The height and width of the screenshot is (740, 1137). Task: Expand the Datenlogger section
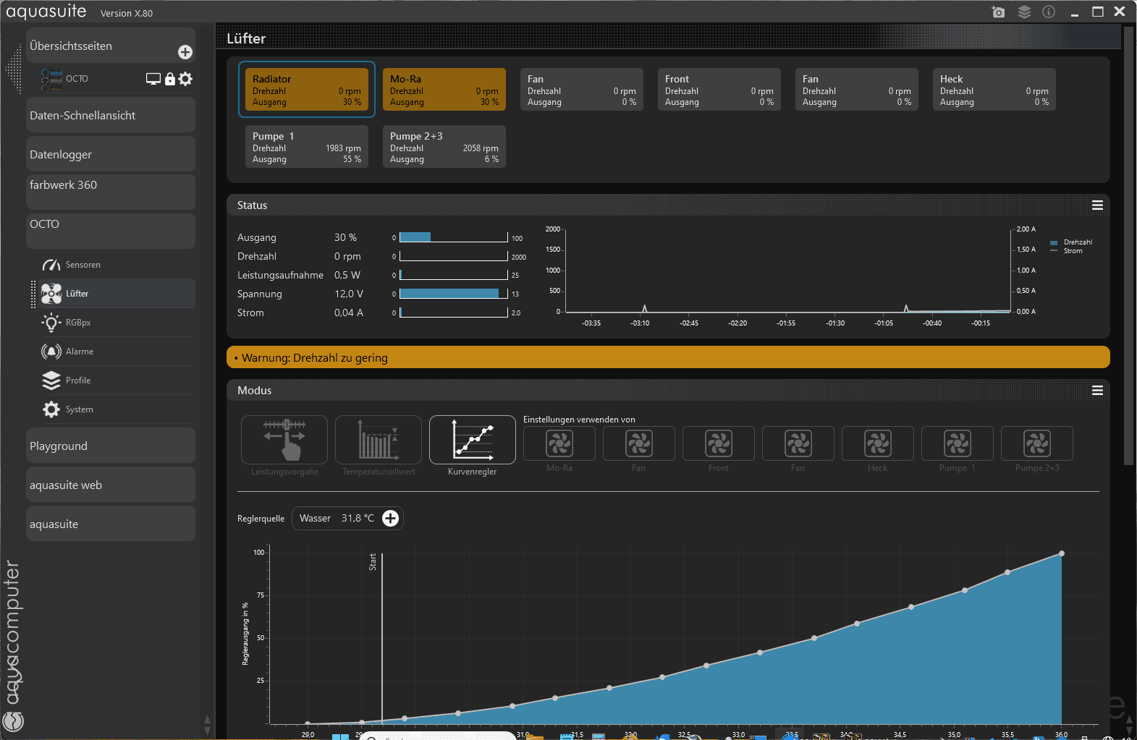(111, 154)
